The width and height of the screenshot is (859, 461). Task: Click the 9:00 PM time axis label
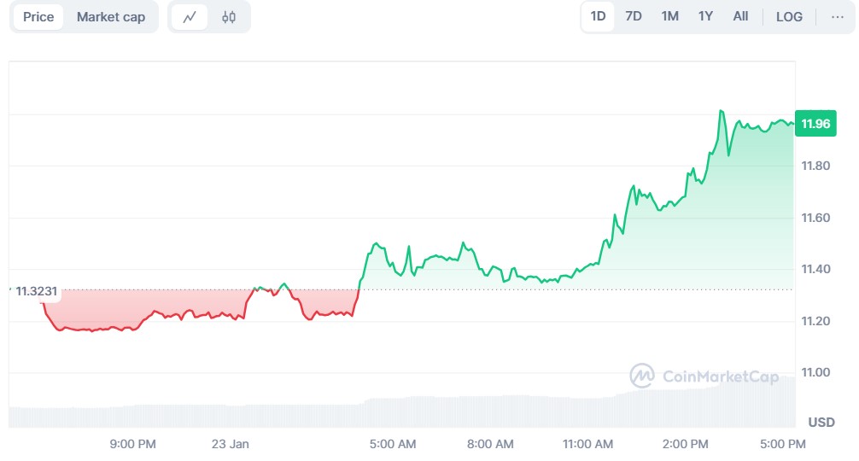[132, 444]
